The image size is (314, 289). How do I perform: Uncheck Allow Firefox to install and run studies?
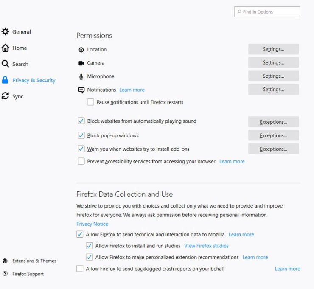89,246
